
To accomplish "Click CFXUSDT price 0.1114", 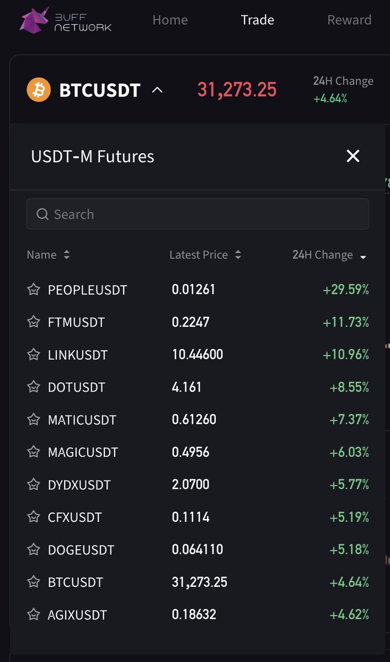I will click(191, 517).
